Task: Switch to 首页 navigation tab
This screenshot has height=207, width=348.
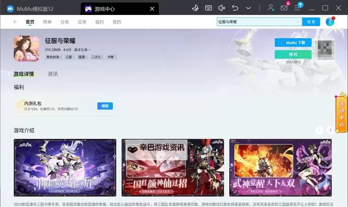Action: [30, 22]
